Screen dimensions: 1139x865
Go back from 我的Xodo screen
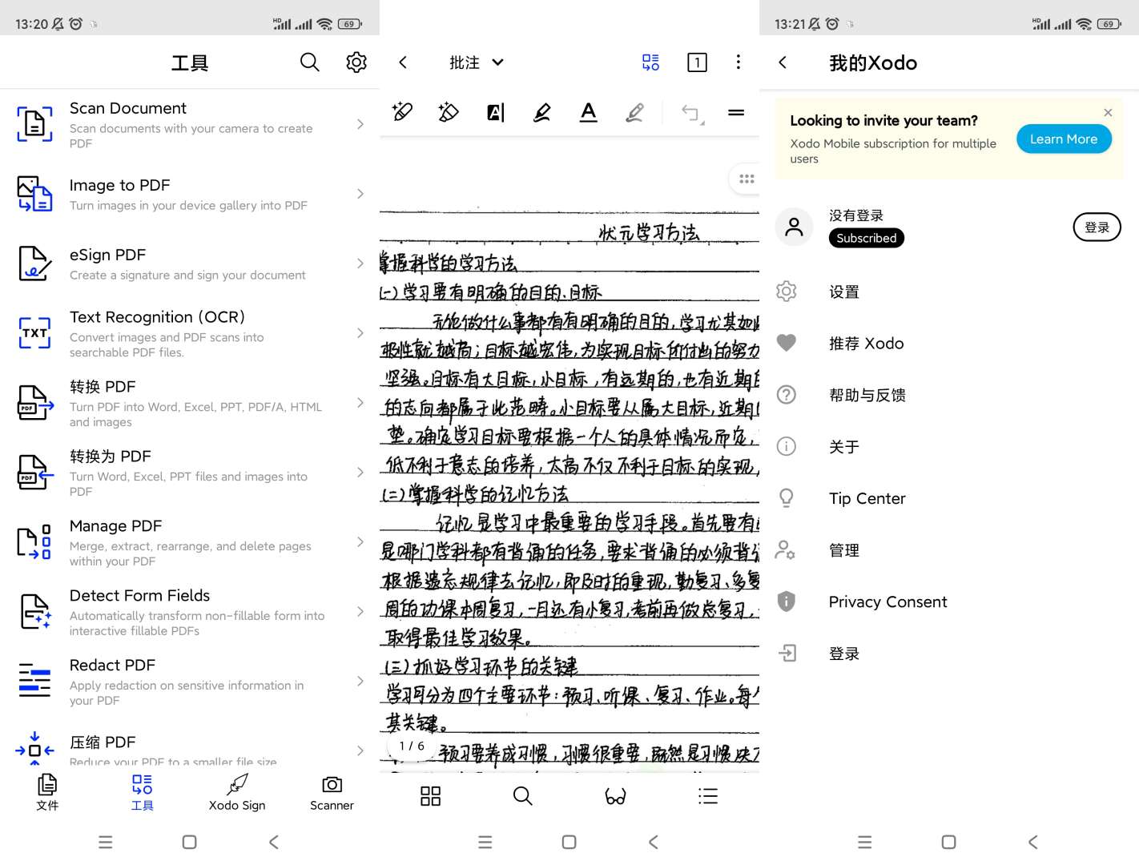783,62
